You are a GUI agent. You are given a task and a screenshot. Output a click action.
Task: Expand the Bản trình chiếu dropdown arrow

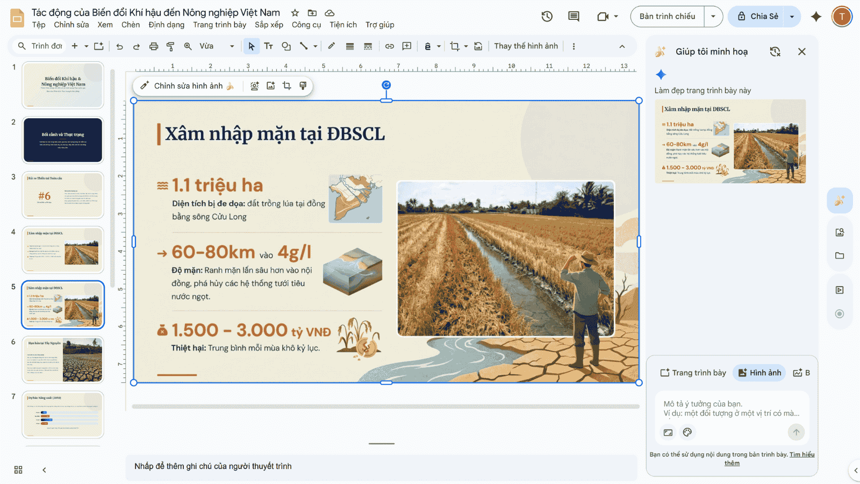click(x=713, y=17)
